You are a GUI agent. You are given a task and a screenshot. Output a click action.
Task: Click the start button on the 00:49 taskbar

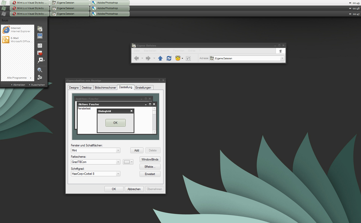click(x=4, y=3)
